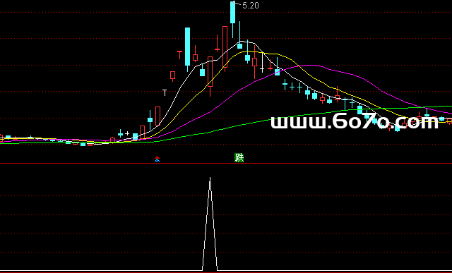Open the www.6o7o.com watermark link
The image size is (452, 273).
pos(355,121)
